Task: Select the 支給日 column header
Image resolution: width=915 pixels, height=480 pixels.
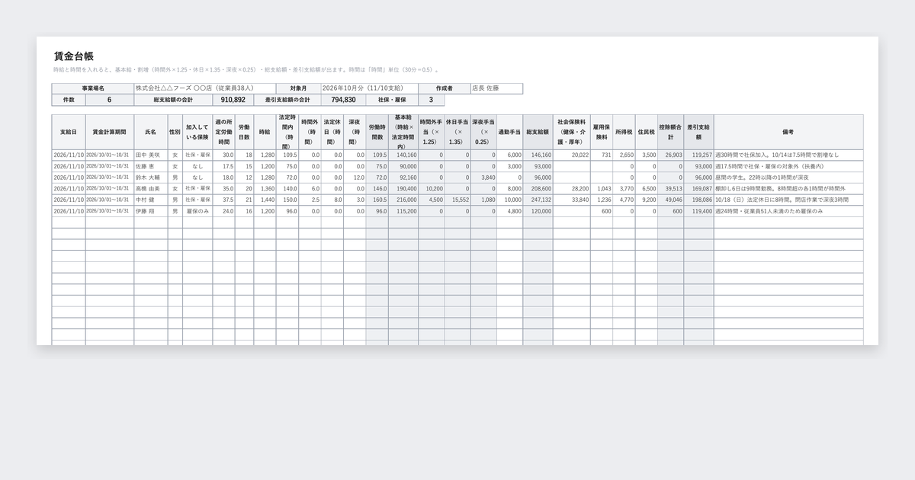Action: point(69,132)
